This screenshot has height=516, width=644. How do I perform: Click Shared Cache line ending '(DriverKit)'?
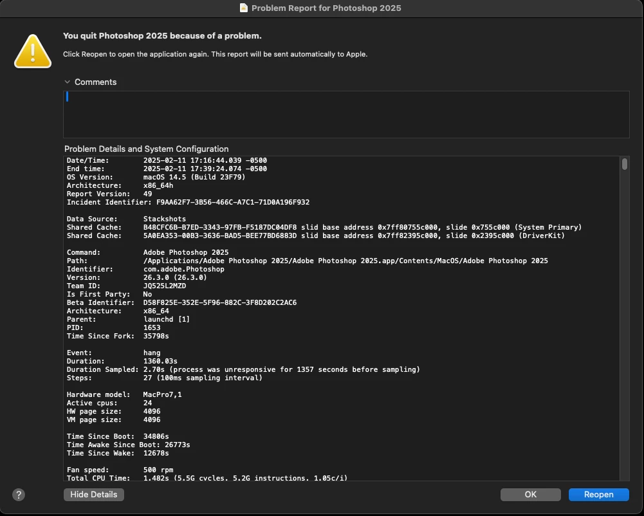point(315,236)
